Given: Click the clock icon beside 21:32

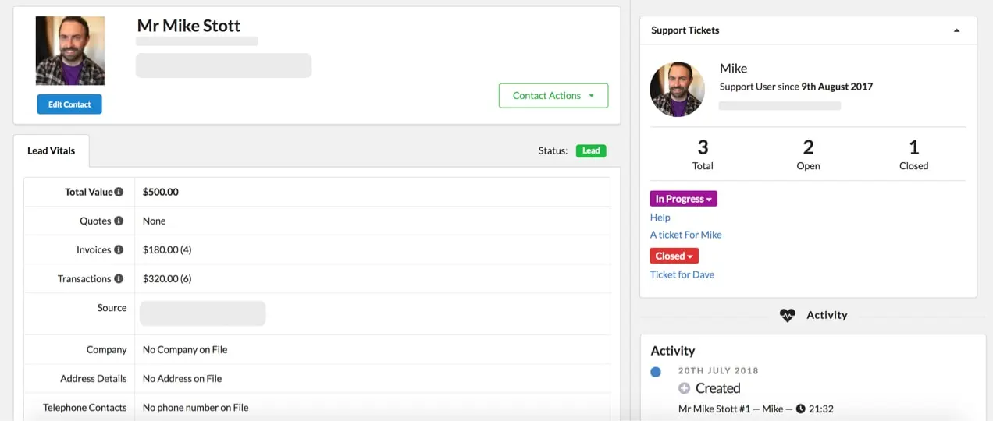Looking at the screenshot, I should point(800,409).
